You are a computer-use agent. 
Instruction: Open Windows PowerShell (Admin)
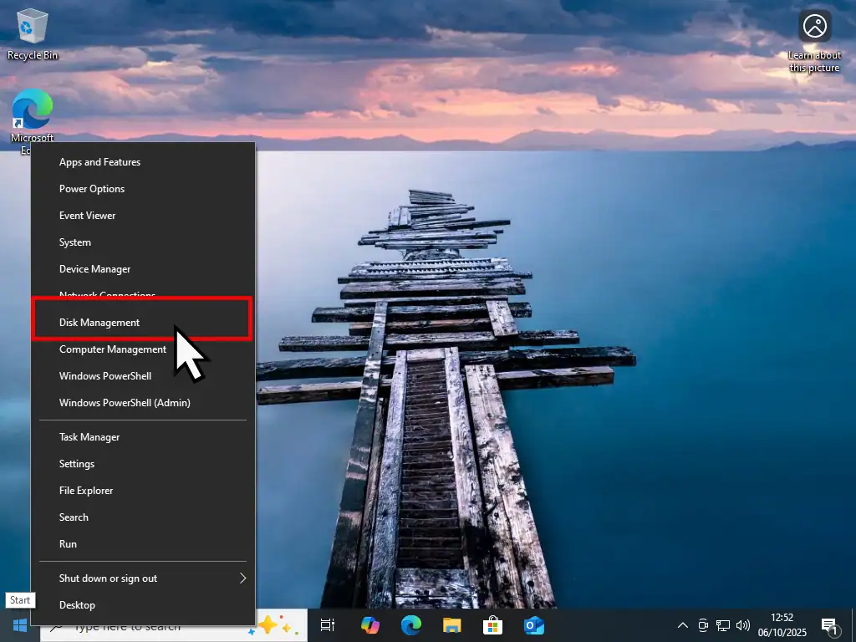[125, 403]
